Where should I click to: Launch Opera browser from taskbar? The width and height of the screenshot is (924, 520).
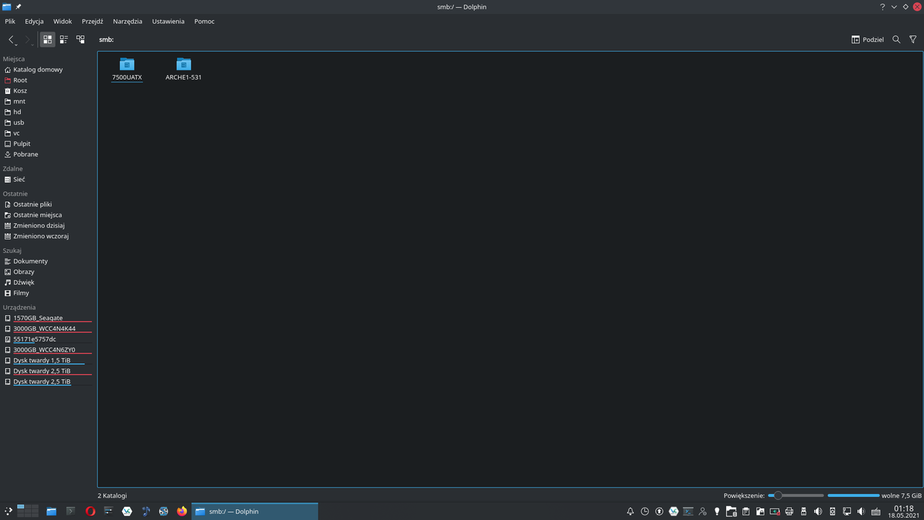pyautogui.click(x=90, y=511)
